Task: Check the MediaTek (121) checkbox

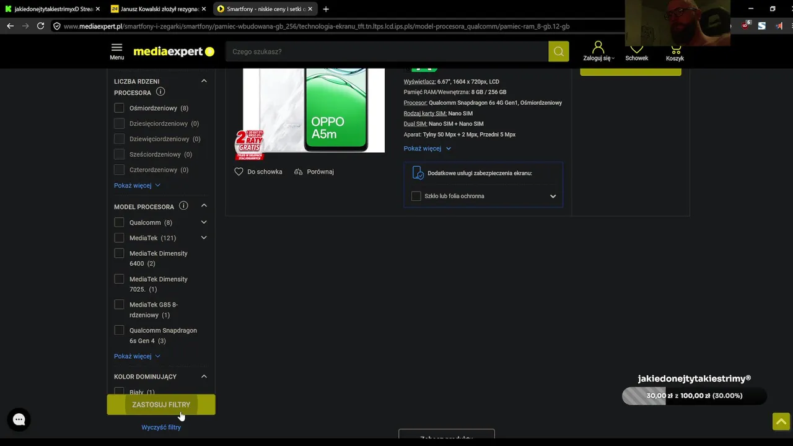Action: [x=119, y=238]
